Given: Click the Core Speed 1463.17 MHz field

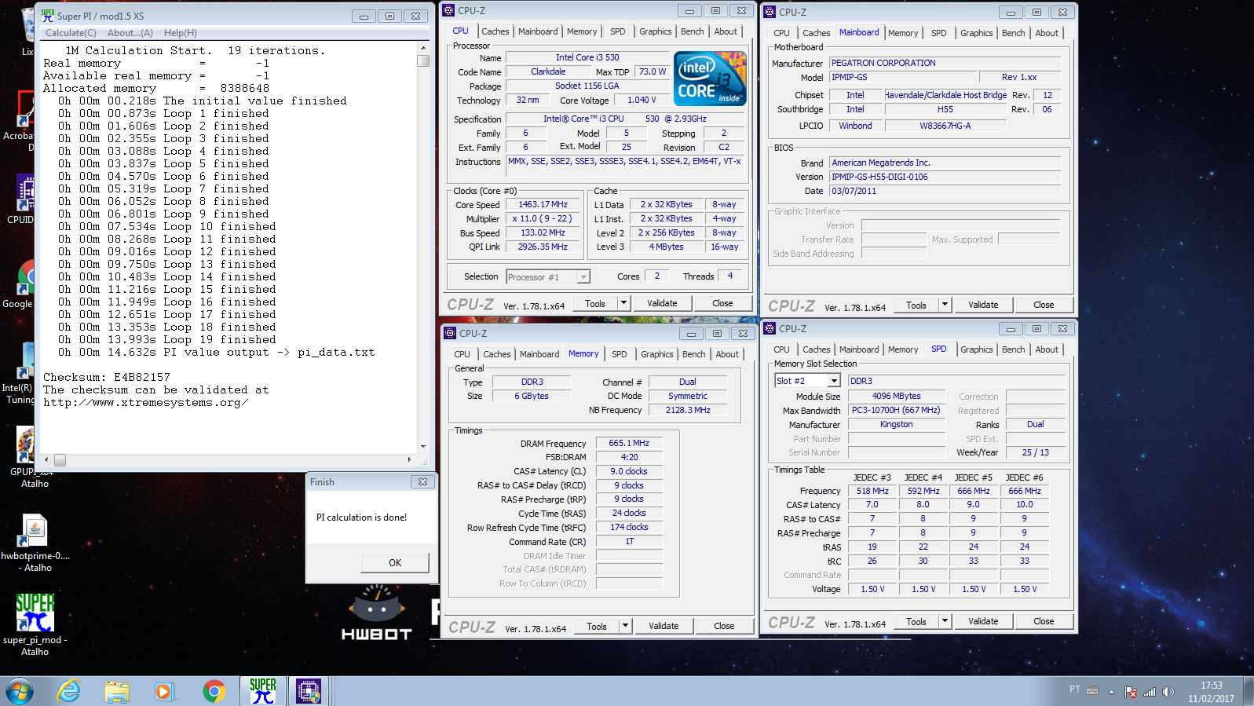Looking at the screenshot, I should (543, 204).
